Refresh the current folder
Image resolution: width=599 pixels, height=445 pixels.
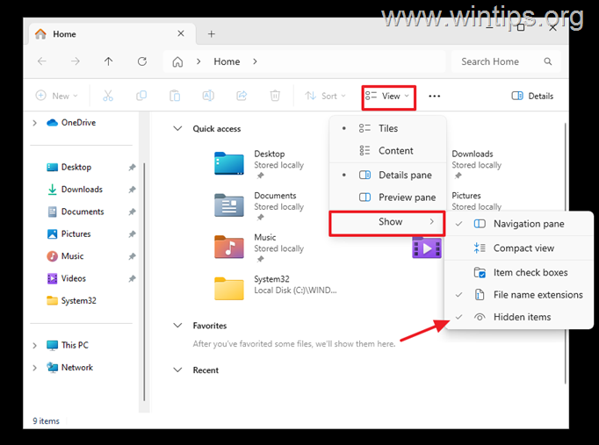(x=142, y=61)
